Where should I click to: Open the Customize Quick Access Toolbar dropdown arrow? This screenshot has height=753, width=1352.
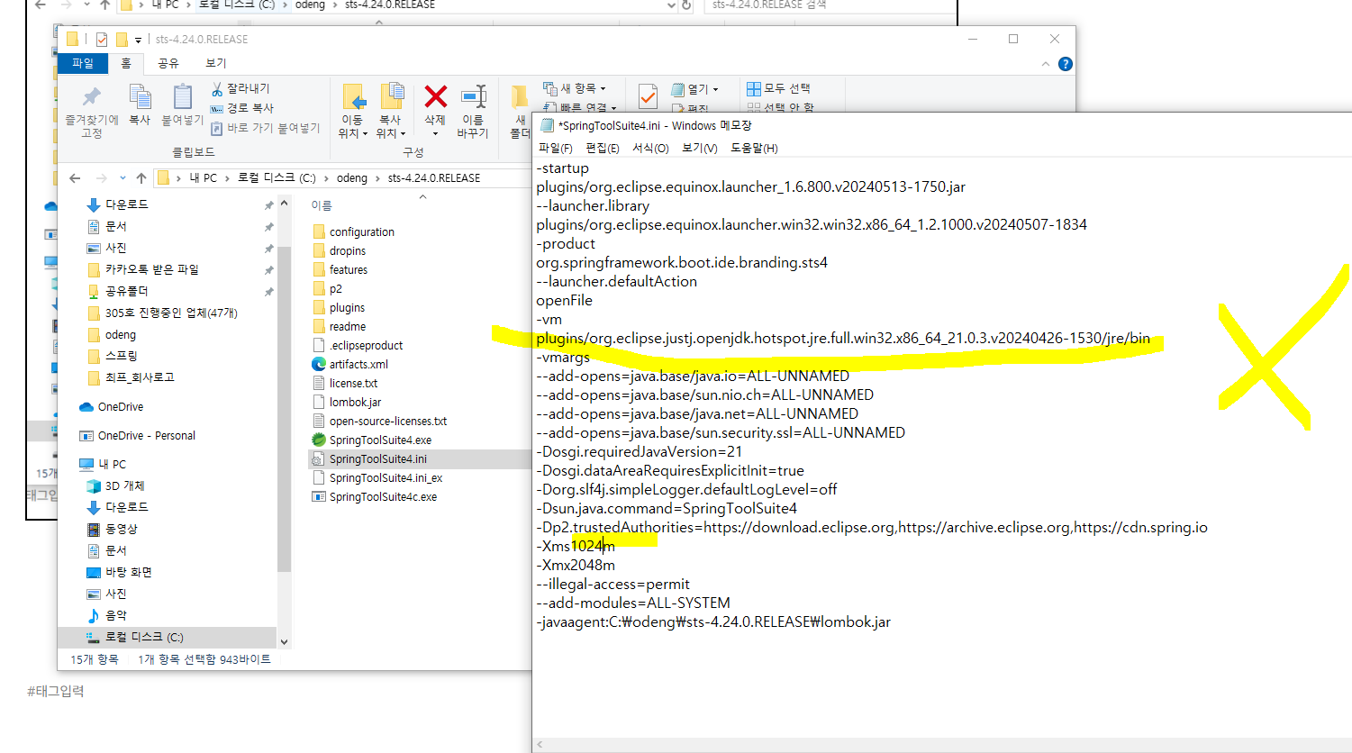coord(138,40)
